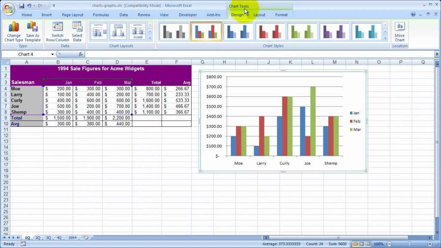Select the Jan legend entry in chart
441x248 pixels.
(x=354, y=113)
